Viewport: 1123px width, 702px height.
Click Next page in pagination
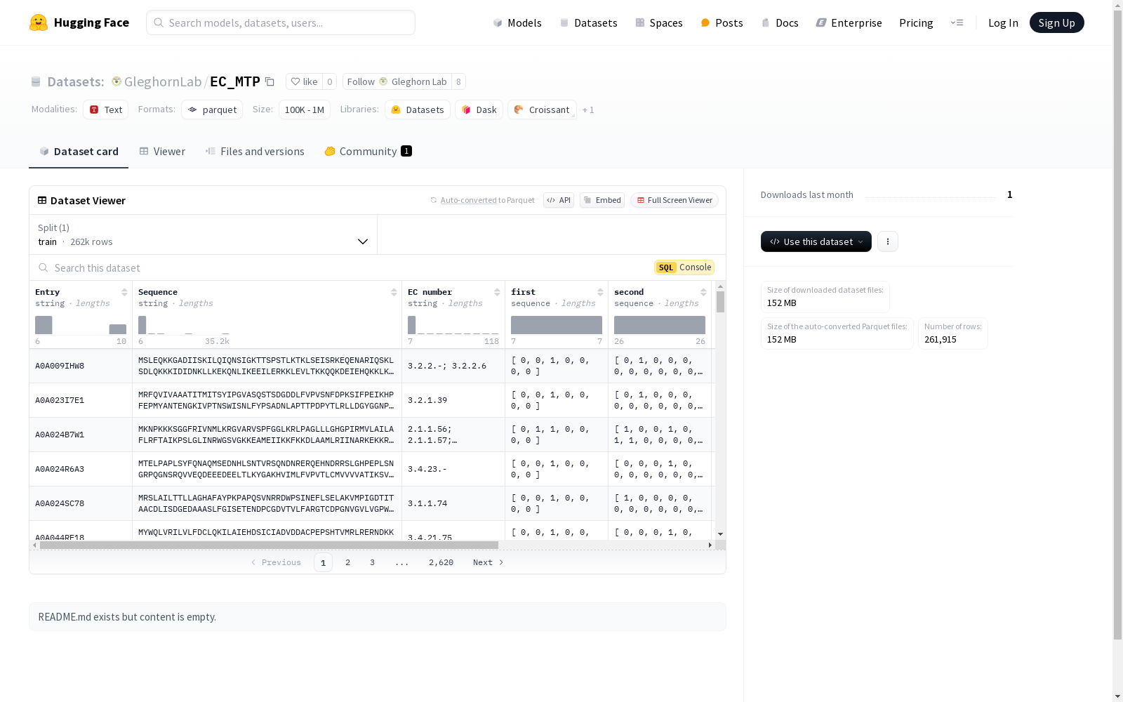pyautogui.click(x=489, y=562)
